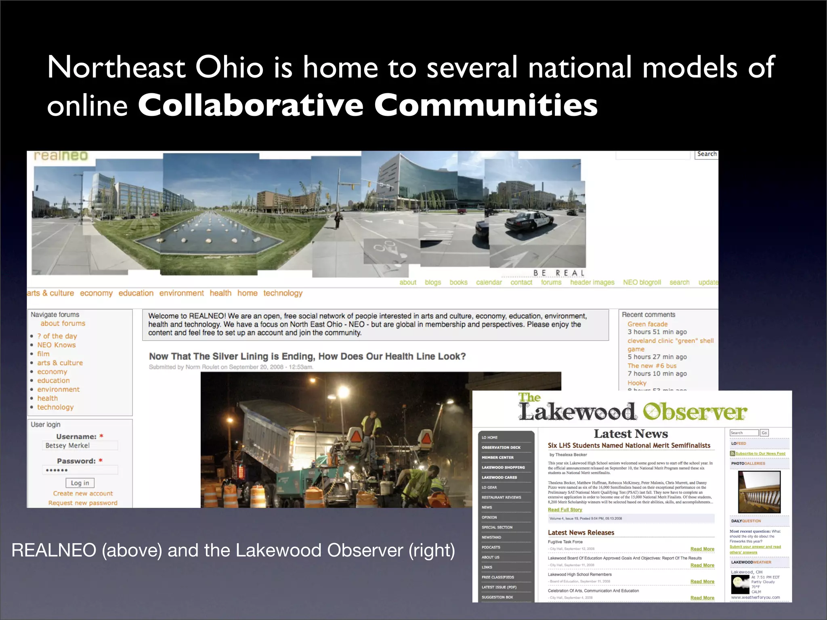Select the arts & culture category tab
827x620 pixels.
(x=50, y=293)
